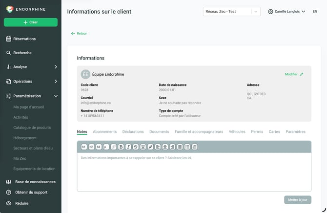Click the user profile avatar icon
The height and width of the screenshot is (213, 327).
pos(270,12)
